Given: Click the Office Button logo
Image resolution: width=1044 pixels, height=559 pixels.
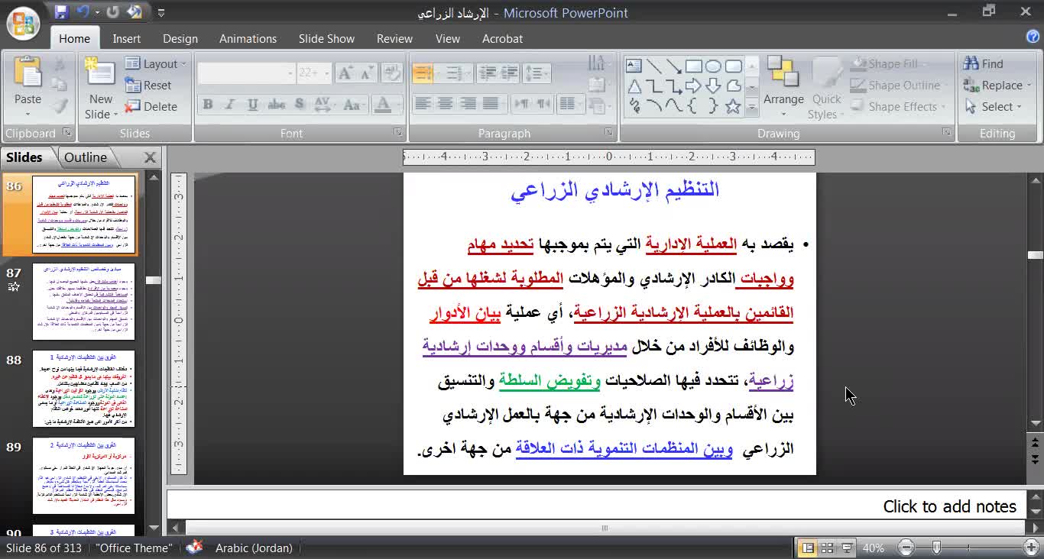Looking at the screenshot, I should (23, 23).
